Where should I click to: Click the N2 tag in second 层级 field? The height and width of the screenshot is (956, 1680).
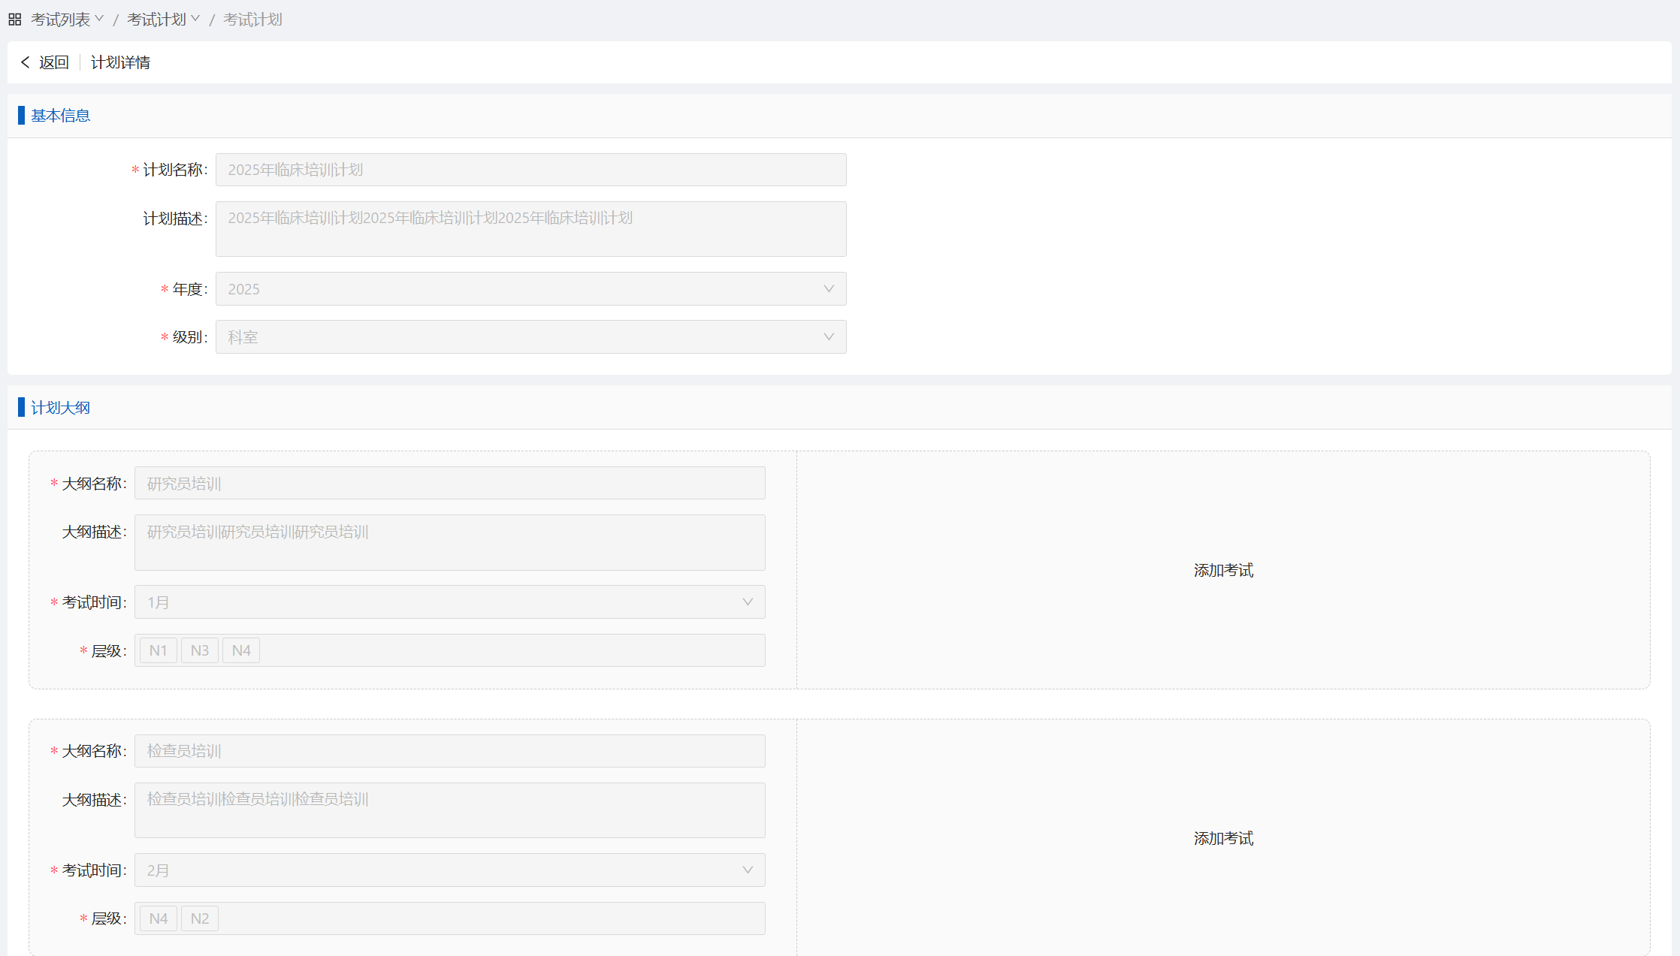199,918
